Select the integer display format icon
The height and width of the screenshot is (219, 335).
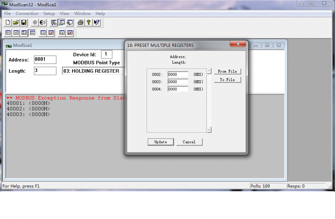click(x=24, y=33)
